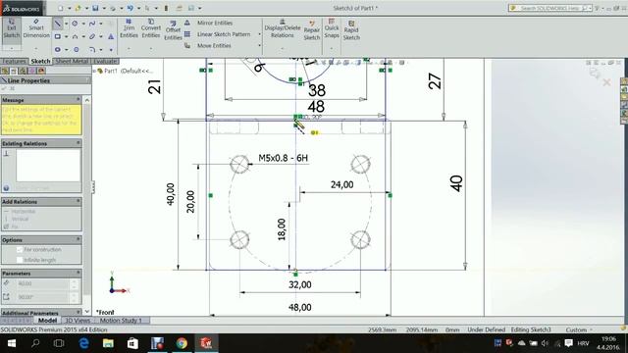
Task: Open the ConfigurationManager tab icon
Action: tap(23, 71)
